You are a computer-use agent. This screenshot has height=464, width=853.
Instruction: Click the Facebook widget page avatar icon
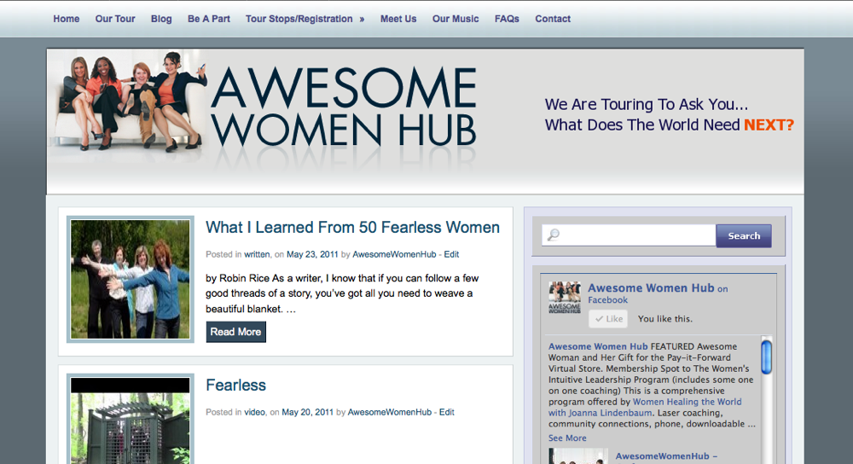[564, 298]
